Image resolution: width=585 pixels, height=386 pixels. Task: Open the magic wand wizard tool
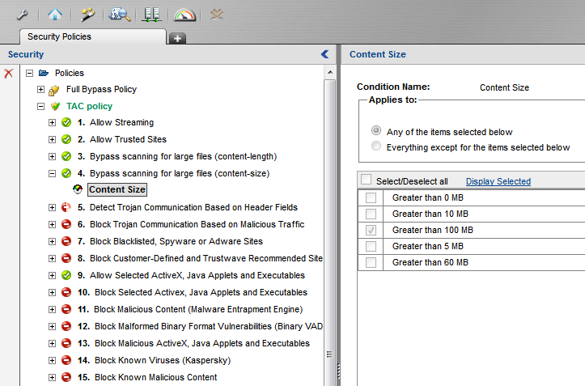[x=87, y=14]
